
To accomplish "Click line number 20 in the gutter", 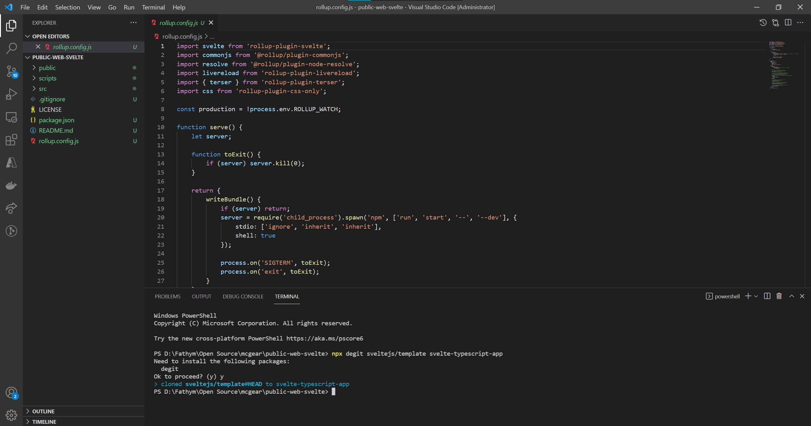I will click(161, 218).
